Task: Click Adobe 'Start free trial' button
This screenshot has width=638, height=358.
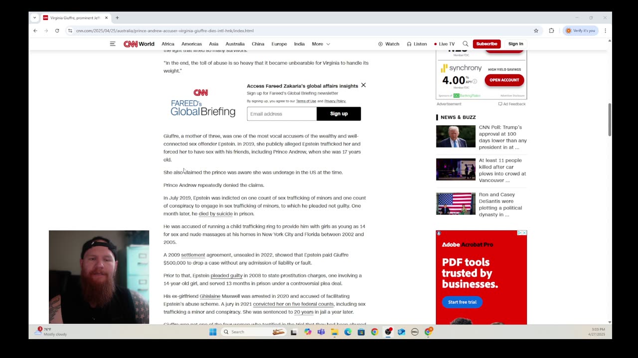Action: pyautogui.click(x=462, y=302)
